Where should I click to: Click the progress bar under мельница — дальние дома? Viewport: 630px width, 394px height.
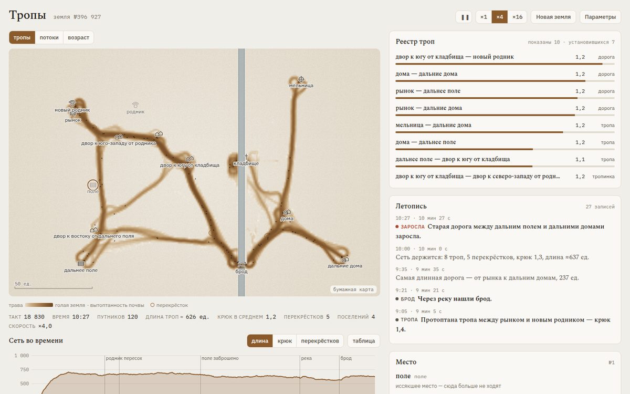coord(505,132)
